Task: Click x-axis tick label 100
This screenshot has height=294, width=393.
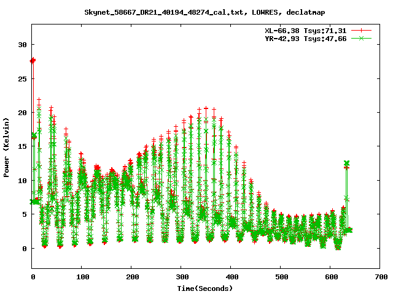Action: pos(82,277)
